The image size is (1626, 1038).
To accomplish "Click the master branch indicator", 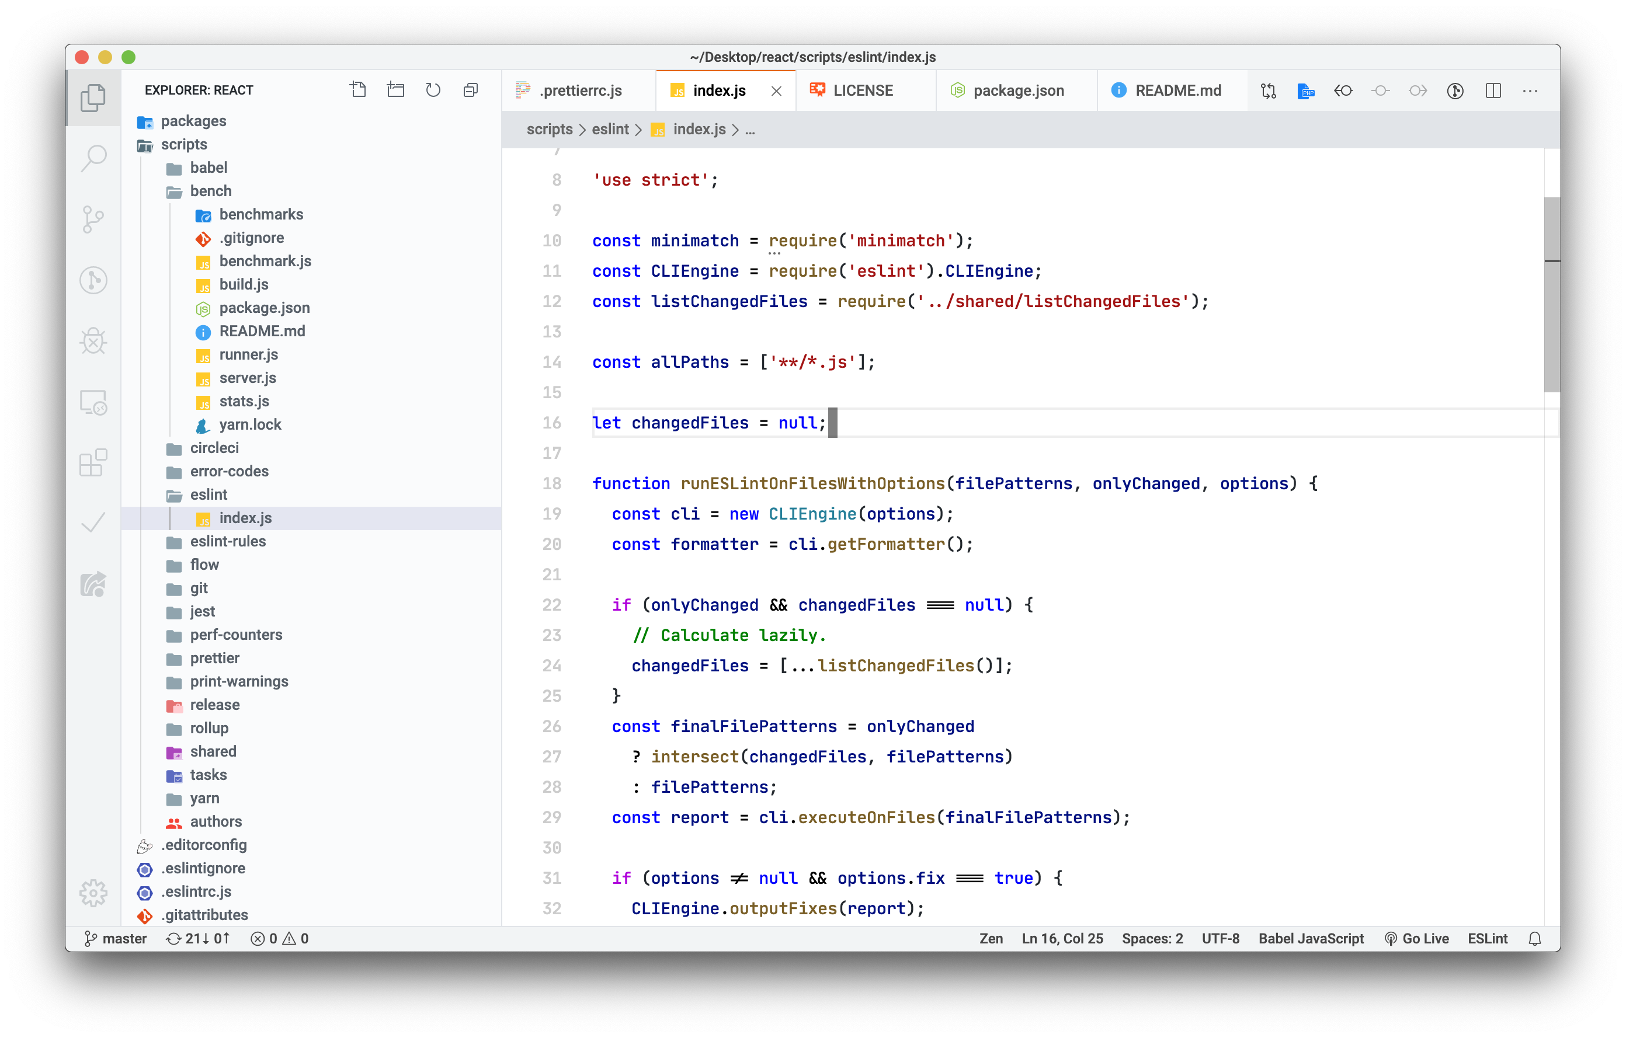I will [116, 938].
